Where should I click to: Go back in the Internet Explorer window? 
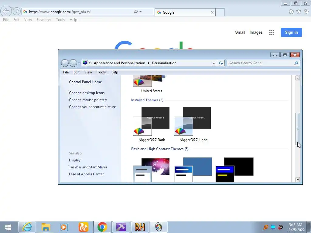pos(6,11)
